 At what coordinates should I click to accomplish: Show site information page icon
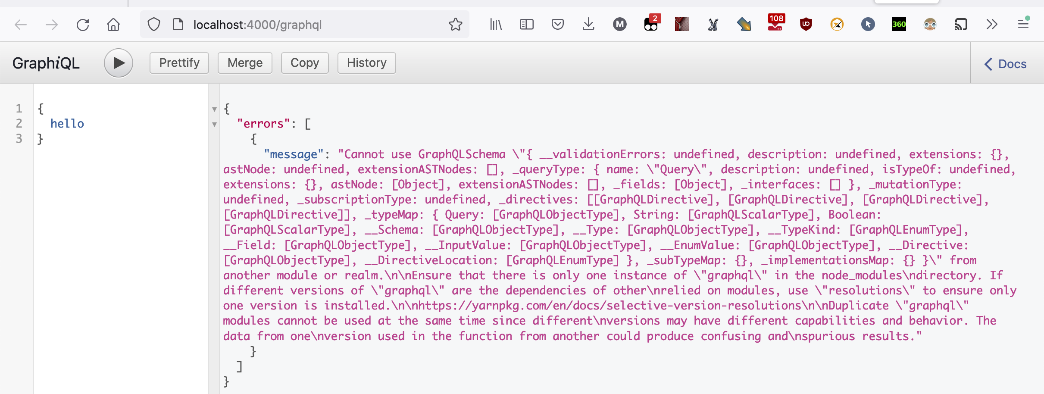[x=178, y=25]
